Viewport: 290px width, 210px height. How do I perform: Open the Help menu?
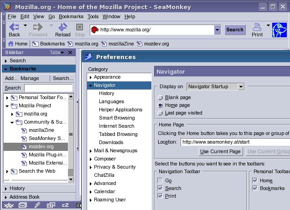(x=129, y=17)
